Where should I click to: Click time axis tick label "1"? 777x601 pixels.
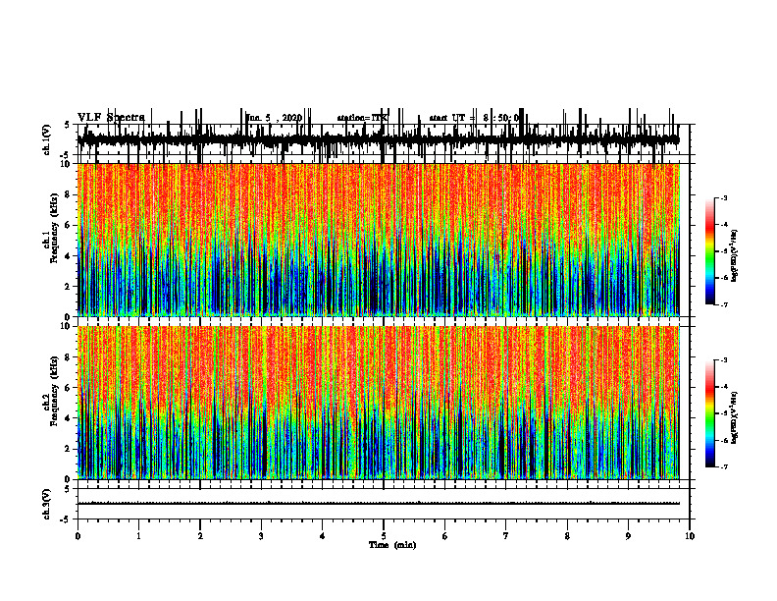click(x=138, y=536)
